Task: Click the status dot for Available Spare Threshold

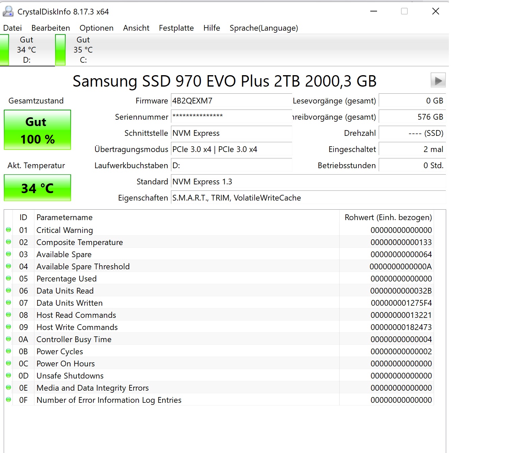Action: (8, 266)
